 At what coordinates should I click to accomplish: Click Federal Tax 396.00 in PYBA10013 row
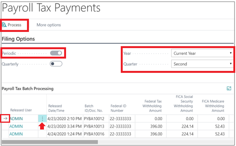[x=156, y=126]
